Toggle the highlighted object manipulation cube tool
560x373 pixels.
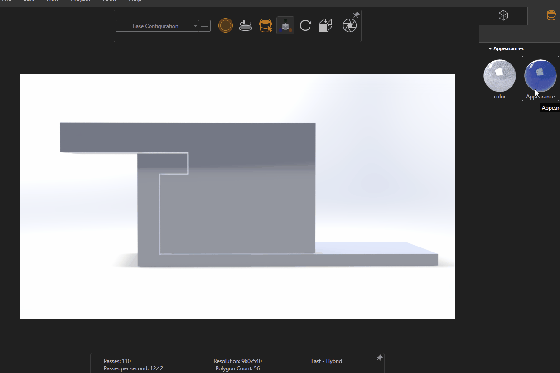coord(285,25)
